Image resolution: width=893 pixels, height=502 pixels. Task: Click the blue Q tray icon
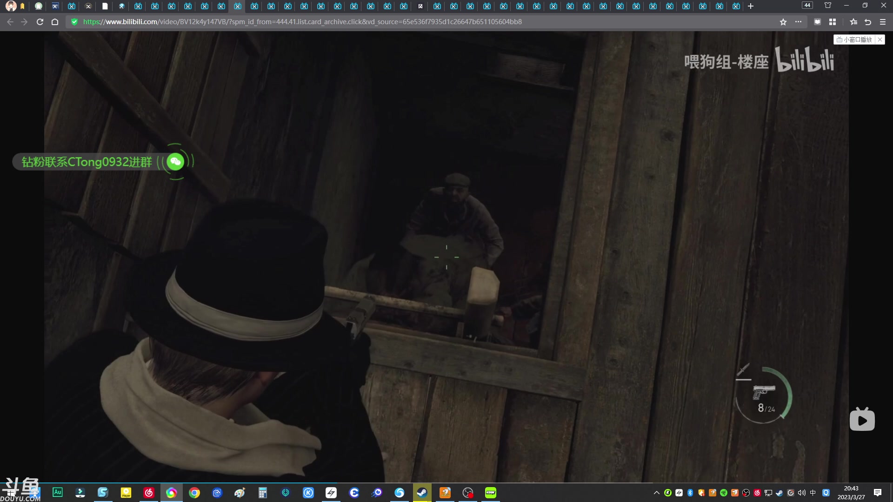(826, 493)
